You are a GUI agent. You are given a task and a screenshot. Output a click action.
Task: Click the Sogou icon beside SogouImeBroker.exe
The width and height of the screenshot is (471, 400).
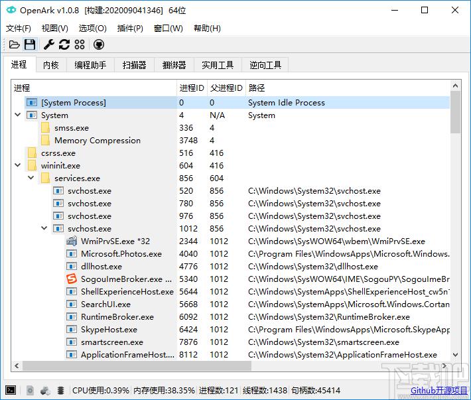[x=72, y=279]
